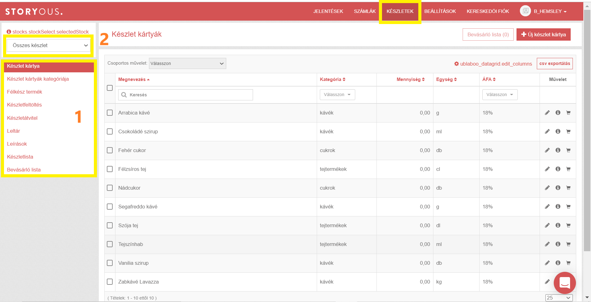Check the Félzsíros tej checkbox
The width and height of the screenshot is (591, 302).
(x=110, y=169)
